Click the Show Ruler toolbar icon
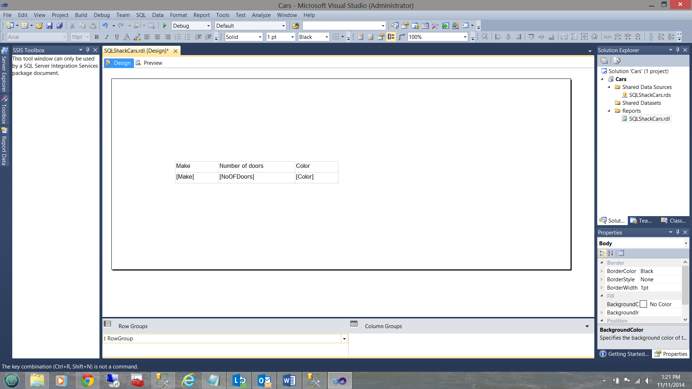692x389 pixels. (401, 37)
